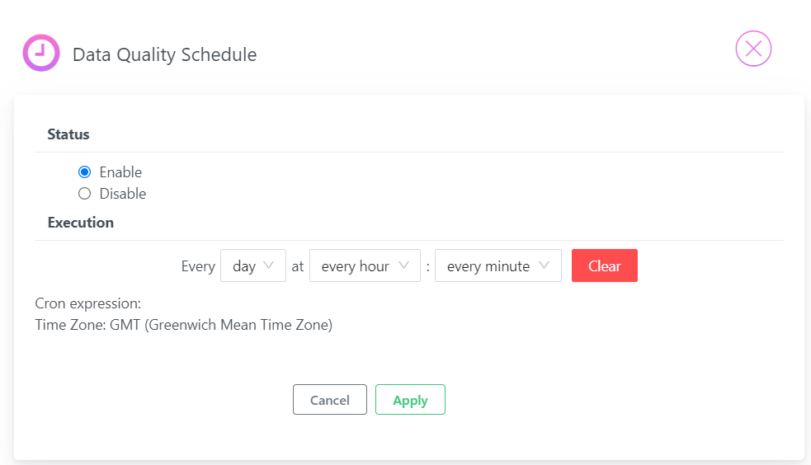811x465 pixels.
Task: Click the Status section heading
Action: [68, 134]
